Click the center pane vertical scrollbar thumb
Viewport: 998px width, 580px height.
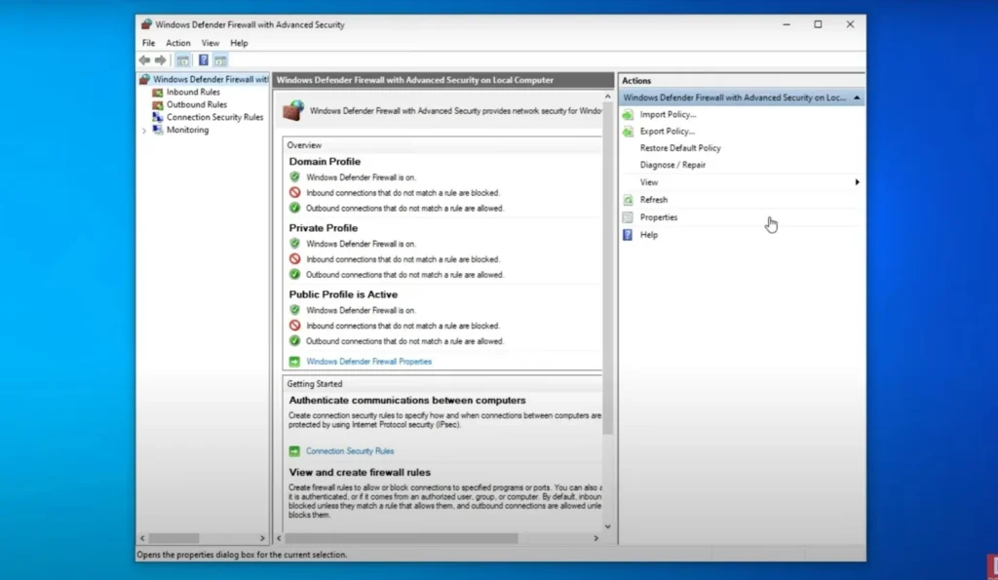point(608,268)
